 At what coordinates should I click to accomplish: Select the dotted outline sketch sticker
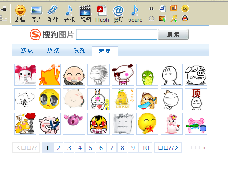(25, 99)
